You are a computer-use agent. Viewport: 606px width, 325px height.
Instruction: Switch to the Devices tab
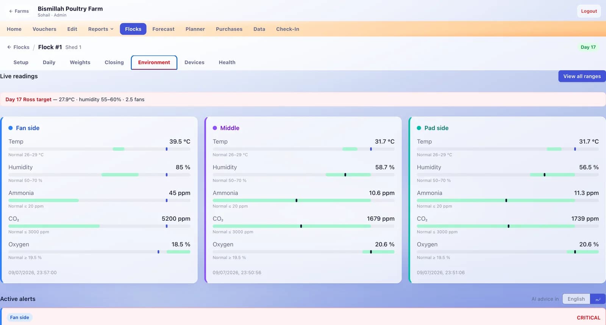194,62
